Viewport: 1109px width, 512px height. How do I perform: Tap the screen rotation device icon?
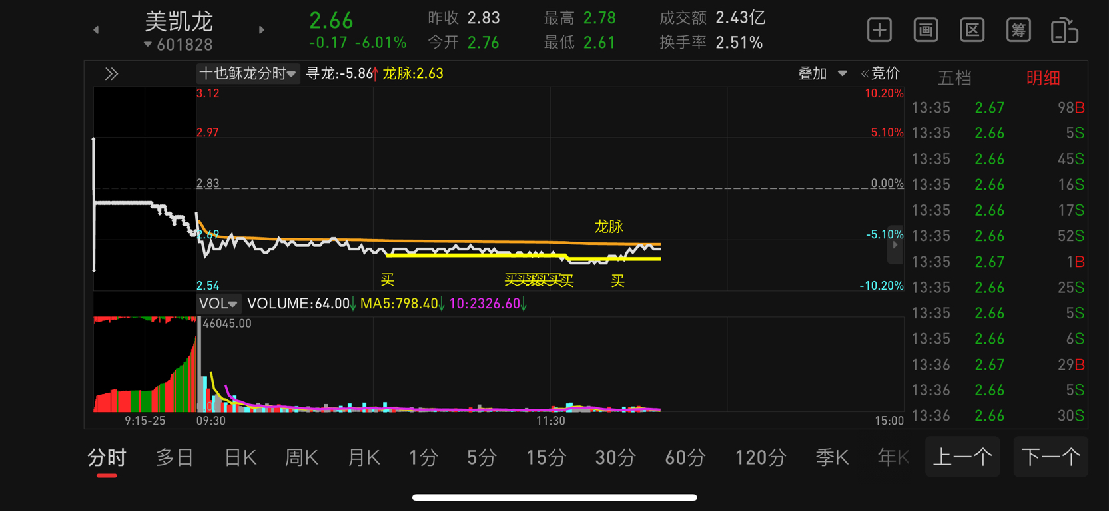[x=1064, y=30]
